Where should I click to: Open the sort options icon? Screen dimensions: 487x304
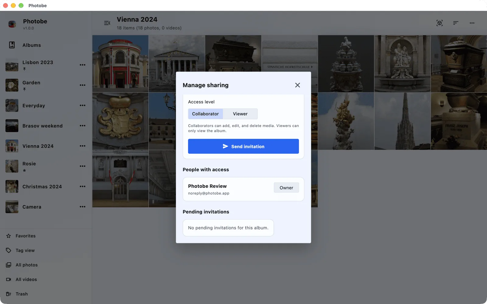click(x=456, y=23)
